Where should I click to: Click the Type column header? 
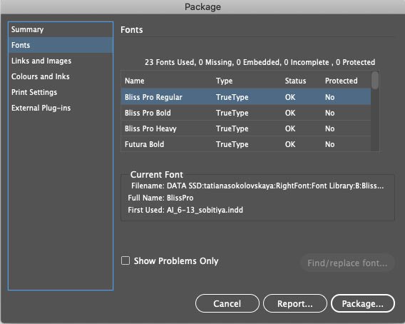tap(224, 81)
